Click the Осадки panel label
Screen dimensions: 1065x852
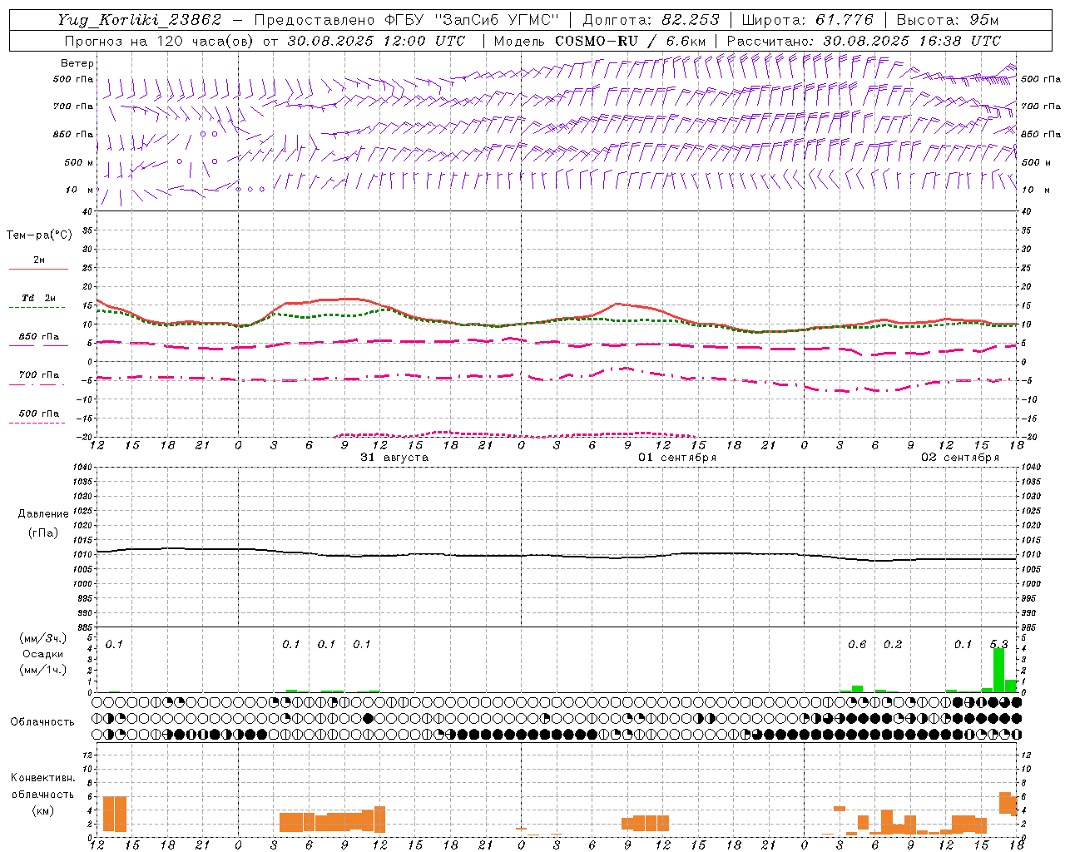point(43,654)
